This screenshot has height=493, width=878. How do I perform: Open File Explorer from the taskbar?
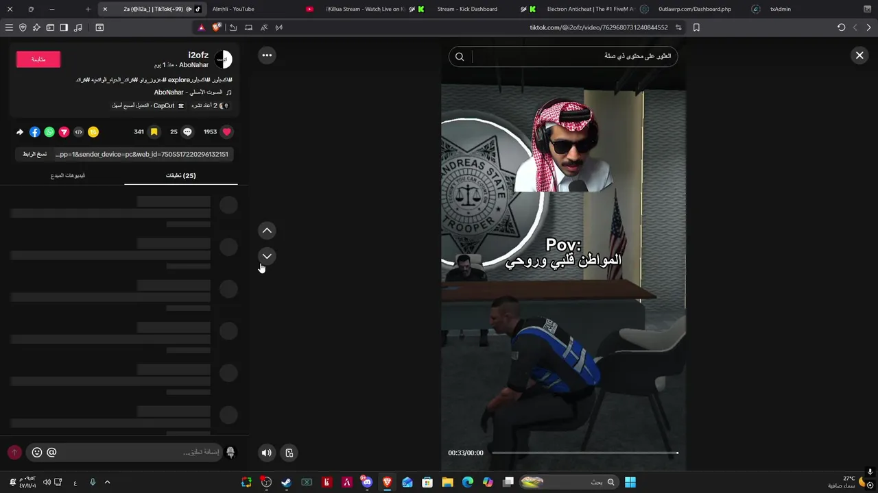pyautogui.click(x=447, y=482)
